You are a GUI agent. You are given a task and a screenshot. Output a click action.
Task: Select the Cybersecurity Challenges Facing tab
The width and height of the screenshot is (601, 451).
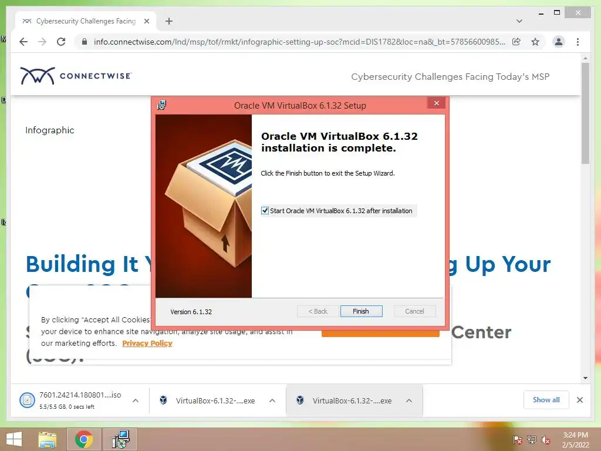[86, 21]
